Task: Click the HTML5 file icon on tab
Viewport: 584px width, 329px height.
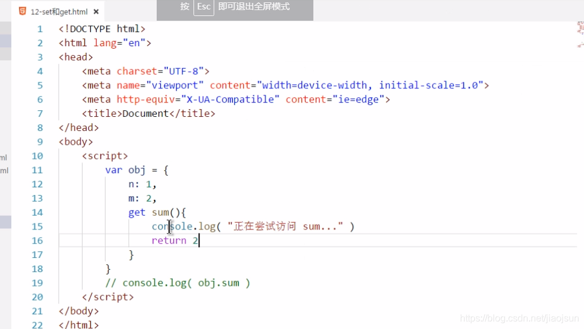Action: [x=23, y=11]
